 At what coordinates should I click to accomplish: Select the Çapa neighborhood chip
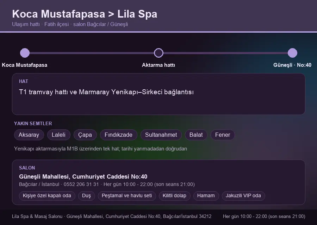pyautogui.click(x=85, y=135)
